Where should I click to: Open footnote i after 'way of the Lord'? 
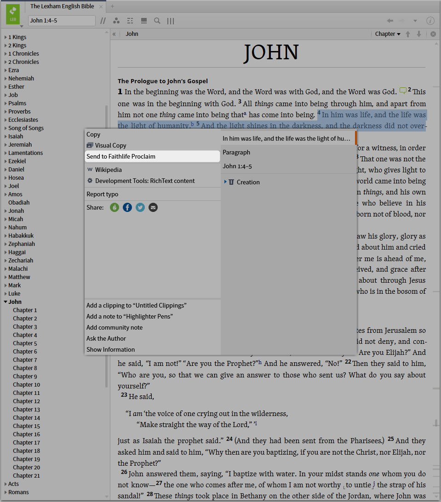coord(256,423)
